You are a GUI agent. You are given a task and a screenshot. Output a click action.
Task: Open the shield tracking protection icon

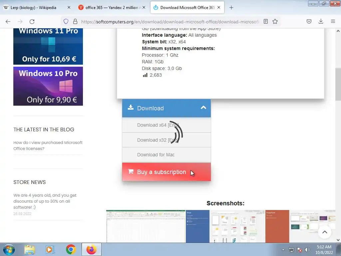point(66,21)
